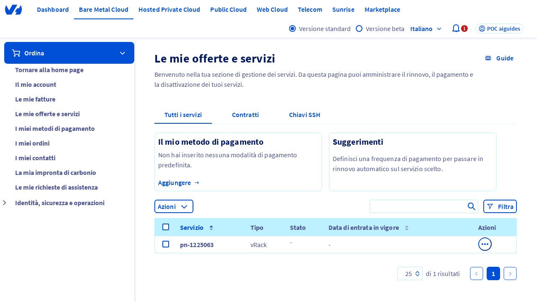Select the Versione beta radio button
The width and height of the screenshot is (537, 302).
pyautogui.click(x=360, y=29)
